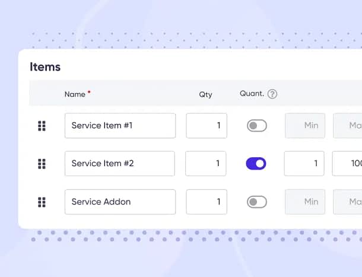Click the Qty field of Service Item #2
This screenshot has height=277, width=362.
point(205,164)
